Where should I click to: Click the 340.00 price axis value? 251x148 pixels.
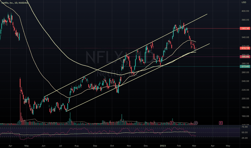tap(245, 37)
